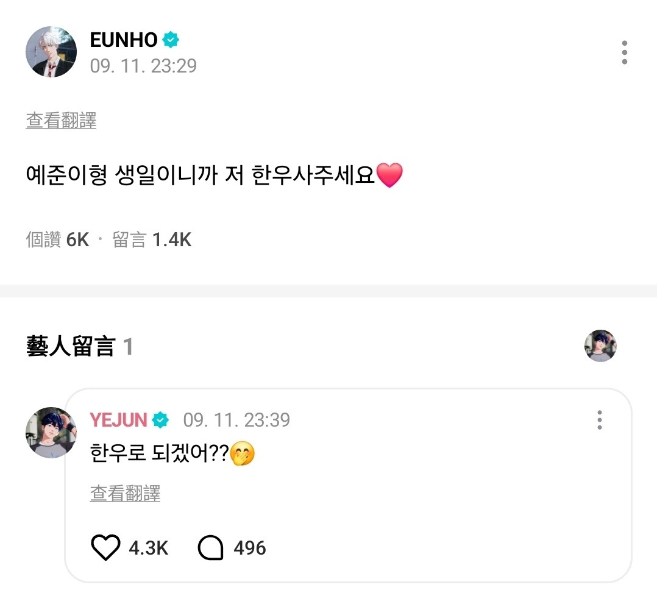View translation of EUNHO's post
657x593 pixels.
click(x=61, y=121)
